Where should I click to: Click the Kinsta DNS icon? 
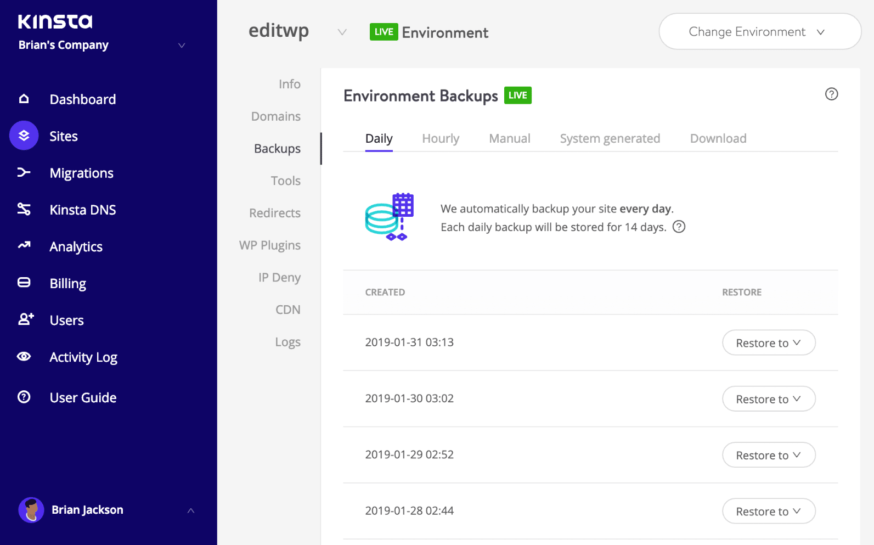[24, 209]
